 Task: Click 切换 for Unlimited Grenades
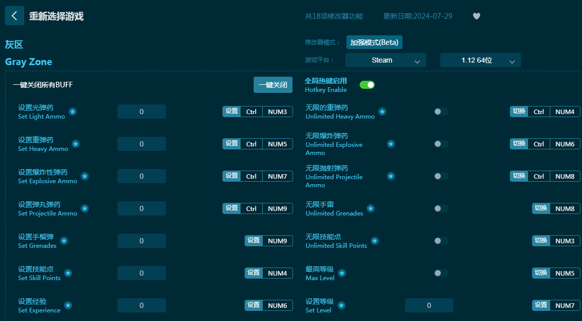pyautogui.click(x=541, y=208)
